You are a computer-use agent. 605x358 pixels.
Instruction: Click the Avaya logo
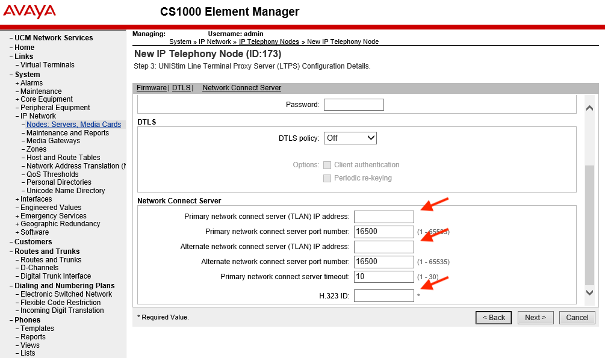29,11
